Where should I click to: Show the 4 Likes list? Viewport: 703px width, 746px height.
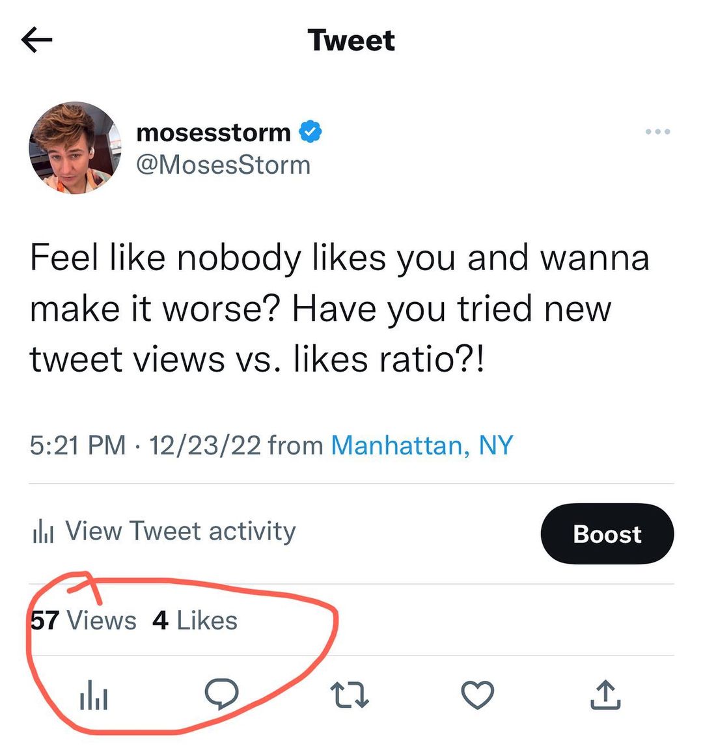pos(195,620)
